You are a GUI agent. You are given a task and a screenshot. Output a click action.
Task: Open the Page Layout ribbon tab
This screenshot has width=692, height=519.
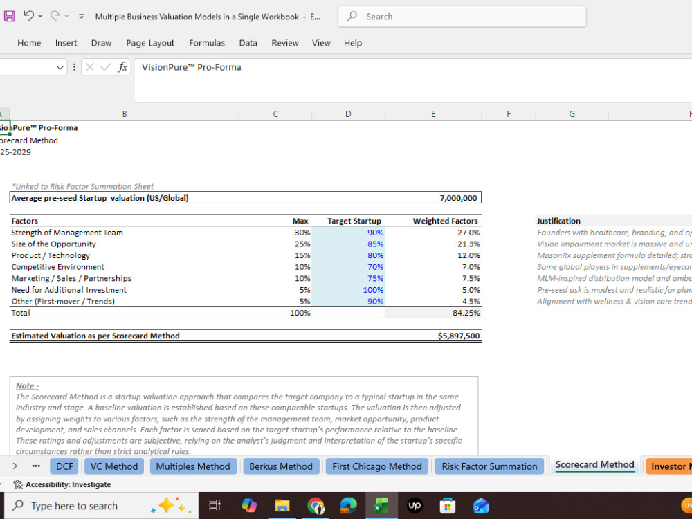[x=150, y=43]
